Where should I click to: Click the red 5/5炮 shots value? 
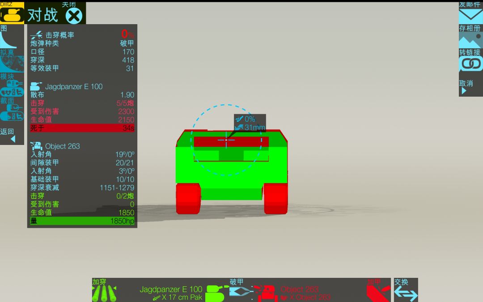(125, 103)
